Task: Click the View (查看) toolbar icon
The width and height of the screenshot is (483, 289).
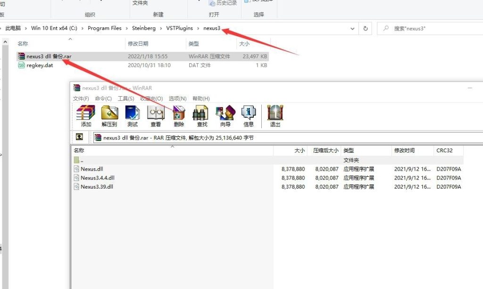Action: (x=156, y=113)
